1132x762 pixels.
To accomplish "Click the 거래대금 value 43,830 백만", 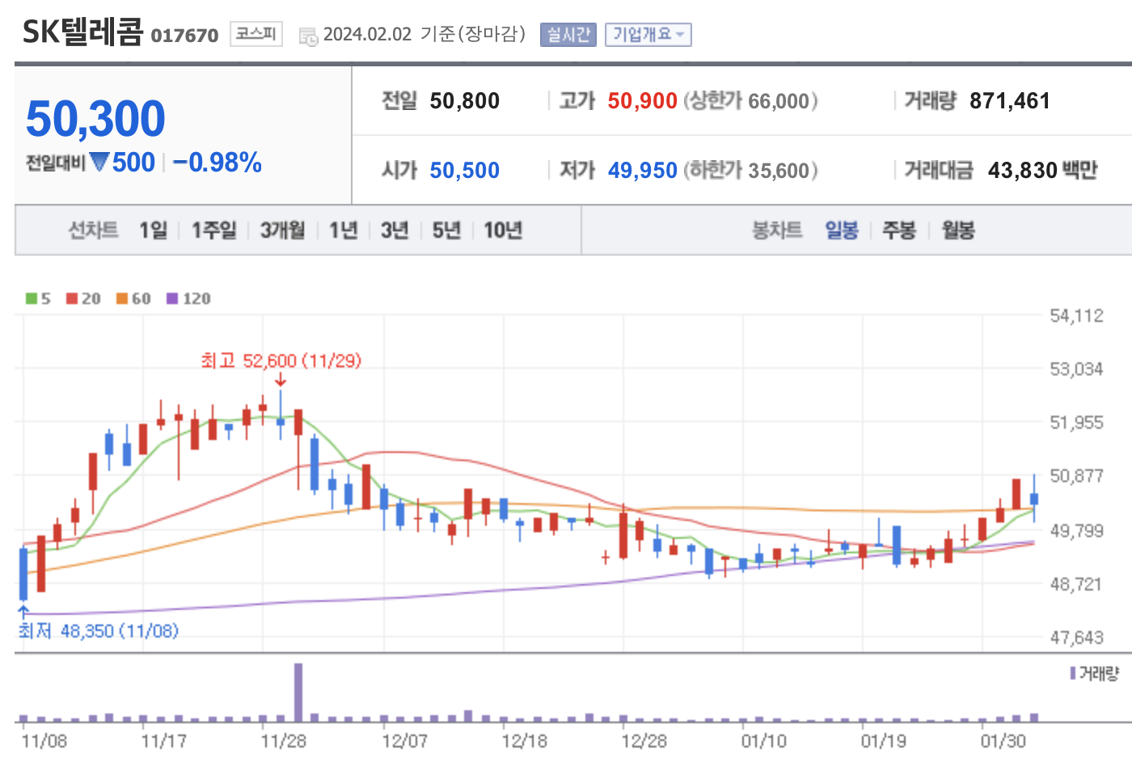I will [x=1043, y=171].
